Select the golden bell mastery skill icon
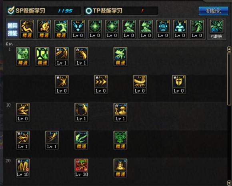This screenshot has height=186, width=232. click(x=120, y=168)
